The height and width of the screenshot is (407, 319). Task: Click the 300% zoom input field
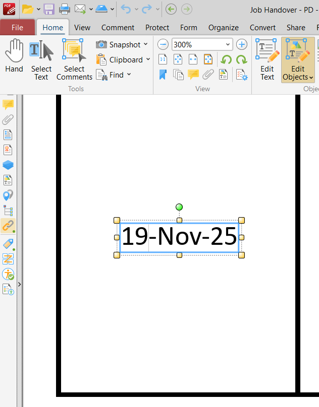[198, 45]
